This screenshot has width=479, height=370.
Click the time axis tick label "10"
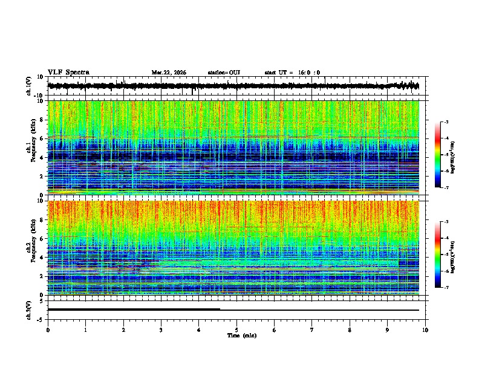tap(425, 330)
